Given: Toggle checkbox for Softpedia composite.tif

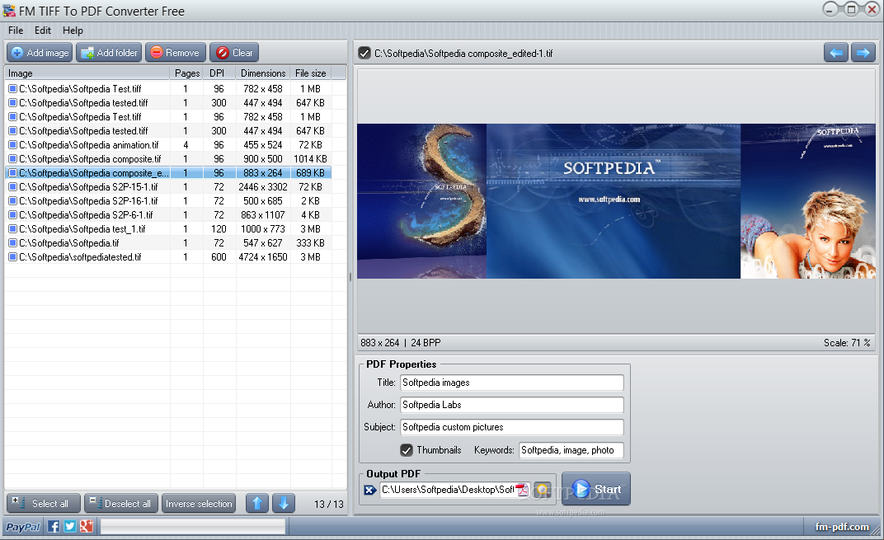Looking at the screenshot, I should [x=12, y=159].
